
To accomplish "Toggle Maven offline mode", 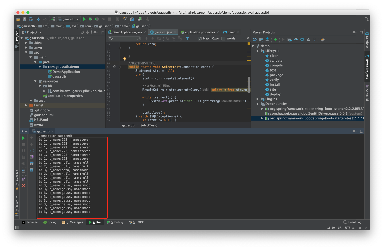I will point(303,39).
